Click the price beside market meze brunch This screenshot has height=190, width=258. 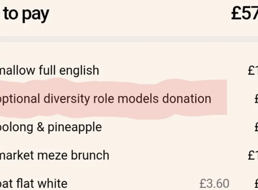click(x=253, y=155)
